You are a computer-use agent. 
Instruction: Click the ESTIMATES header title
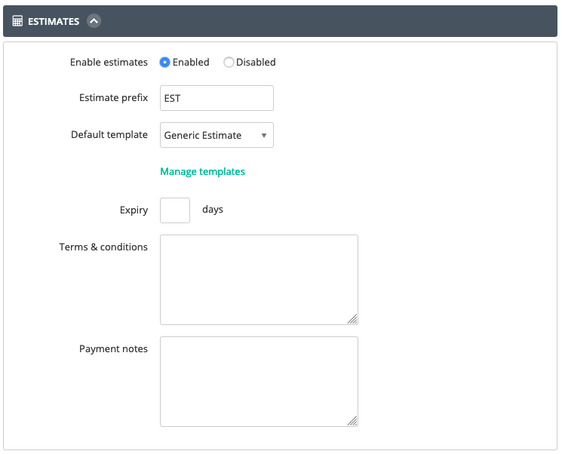[x=54, y=22]
